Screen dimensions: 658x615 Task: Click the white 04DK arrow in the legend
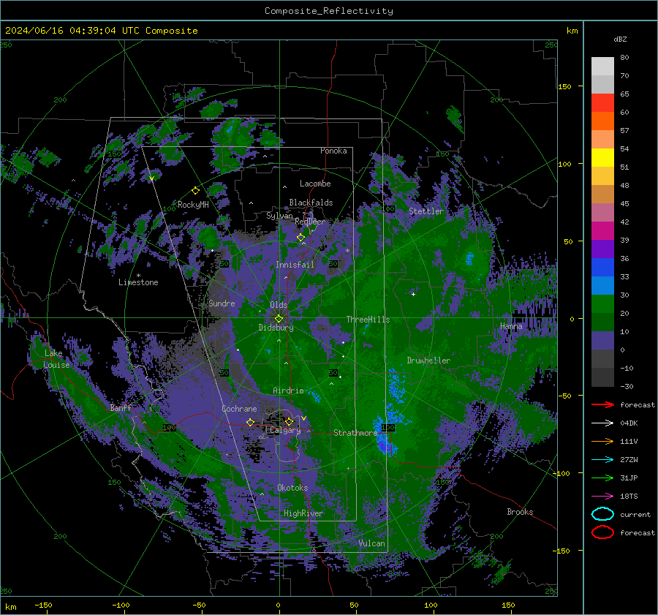pos(602,423)
